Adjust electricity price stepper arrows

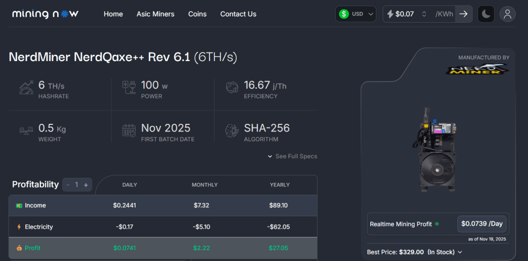tap(424, 14)
